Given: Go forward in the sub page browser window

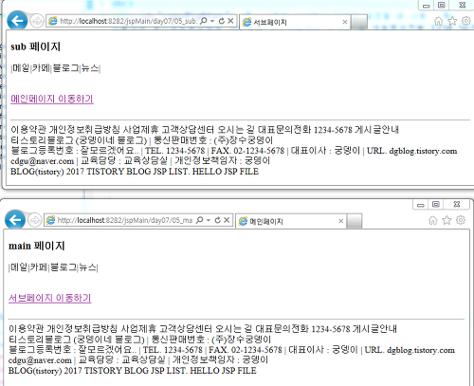Looking at the screenshot, I should pos(37,21).
